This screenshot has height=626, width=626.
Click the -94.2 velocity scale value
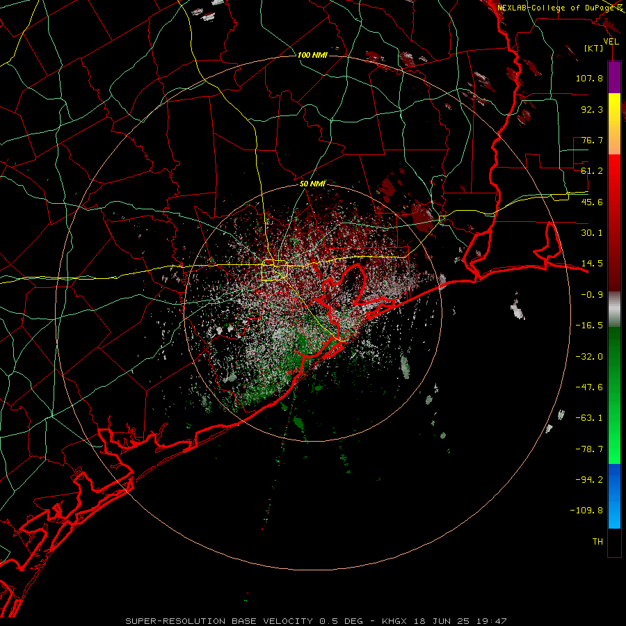(589, 479)
